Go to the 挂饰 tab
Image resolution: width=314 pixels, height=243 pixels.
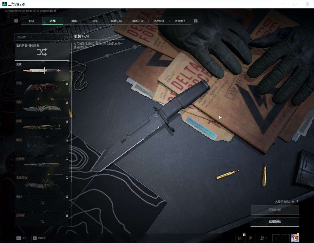(x=95, y=21)
